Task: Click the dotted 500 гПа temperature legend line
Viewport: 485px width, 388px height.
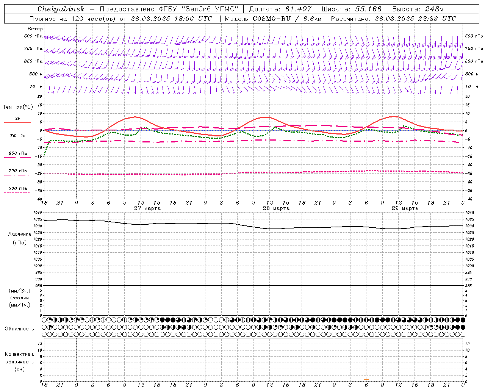Action: [x=17, y=192]
